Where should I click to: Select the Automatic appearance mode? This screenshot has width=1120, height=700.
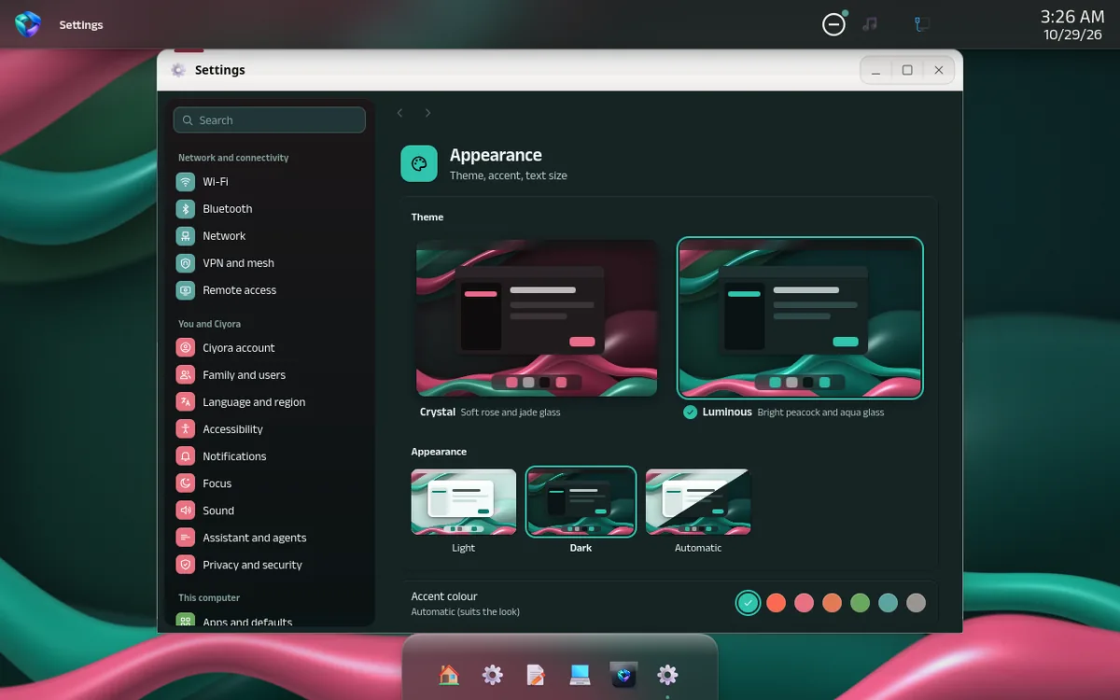(x=698, y=502)
